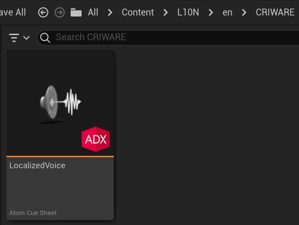The height and width of the screenshot is (225, 299).
Task: Go to the Content breadcrumb folder
Action: tap(137, 12)
